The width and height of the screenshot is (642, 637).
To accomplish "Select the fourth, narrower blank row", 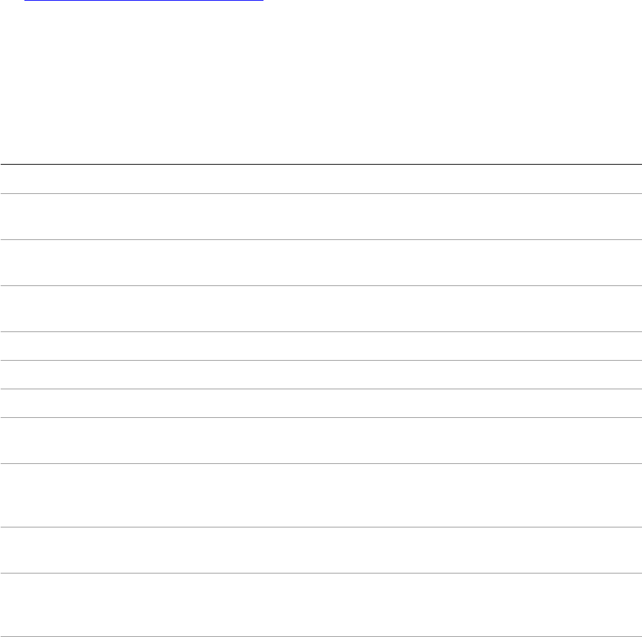I will (x=321, y=346).
